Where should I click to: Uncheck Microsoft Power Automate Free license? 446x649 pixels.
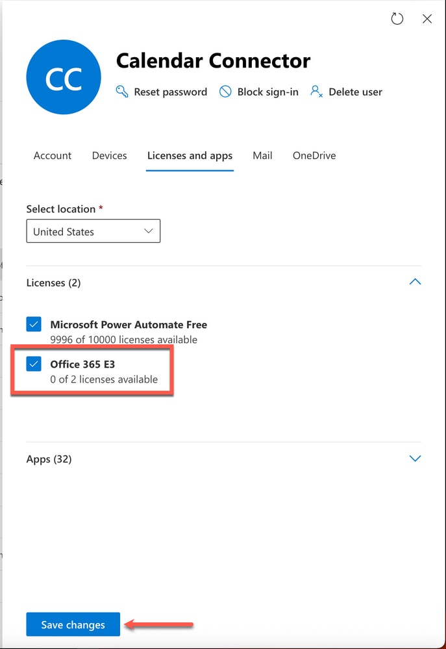point(34,325)
